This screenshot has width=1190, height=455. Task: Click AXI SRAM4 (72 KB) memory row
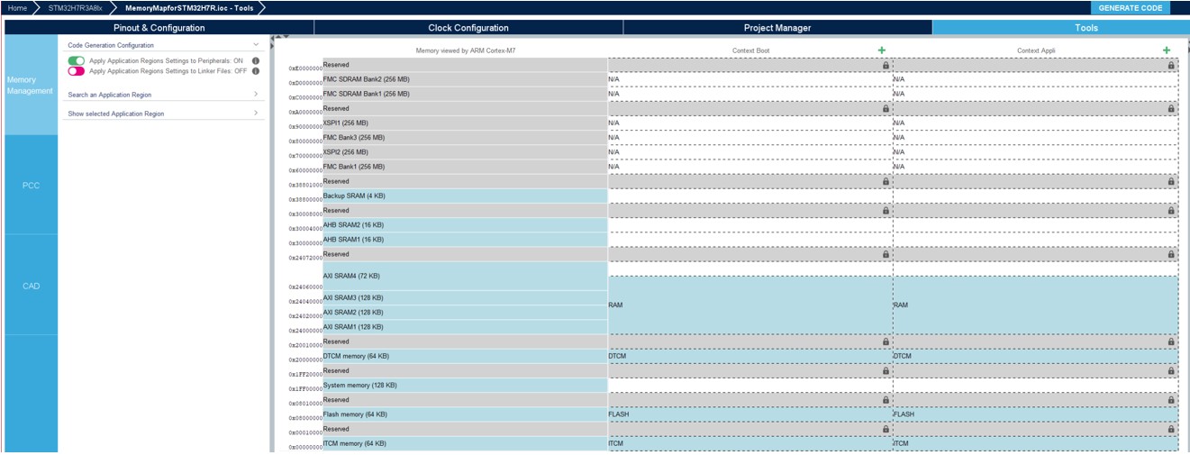[x=465, y=276]
